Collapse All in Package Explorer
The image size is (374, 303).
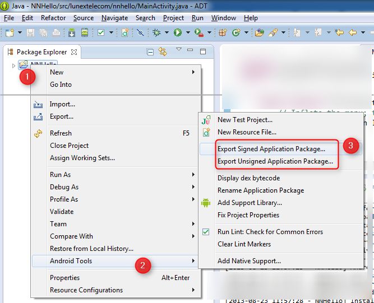coord(150,52)
